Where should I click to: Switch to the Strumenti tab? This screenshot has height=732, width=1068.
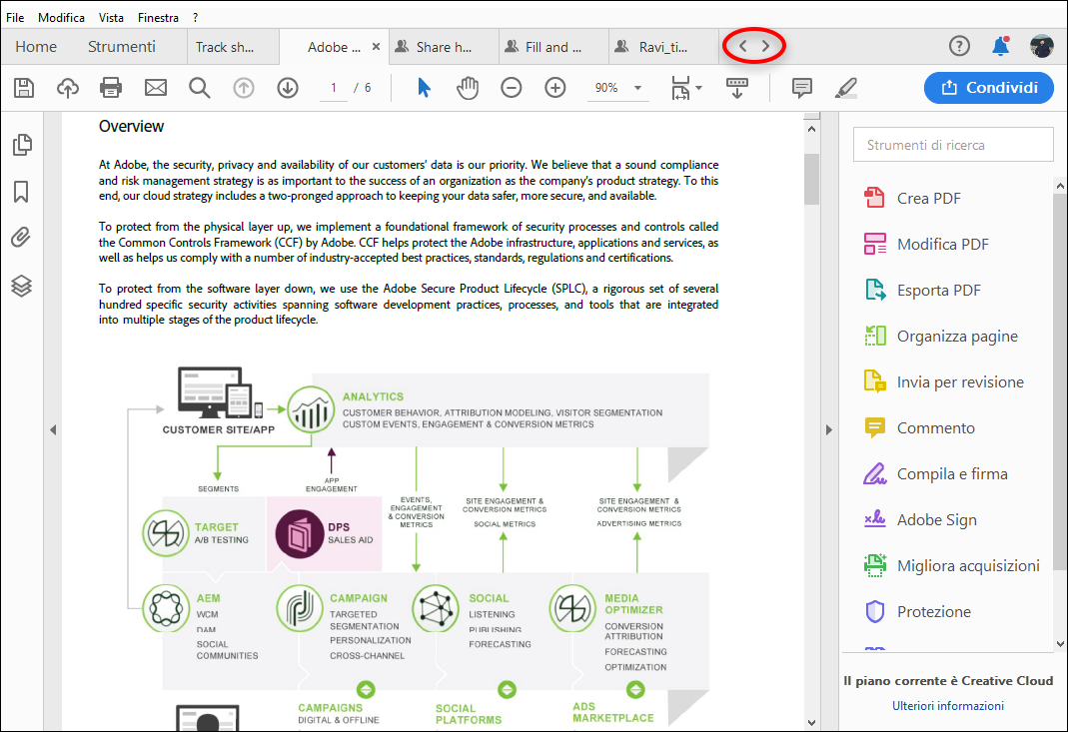tap(121, 47)
